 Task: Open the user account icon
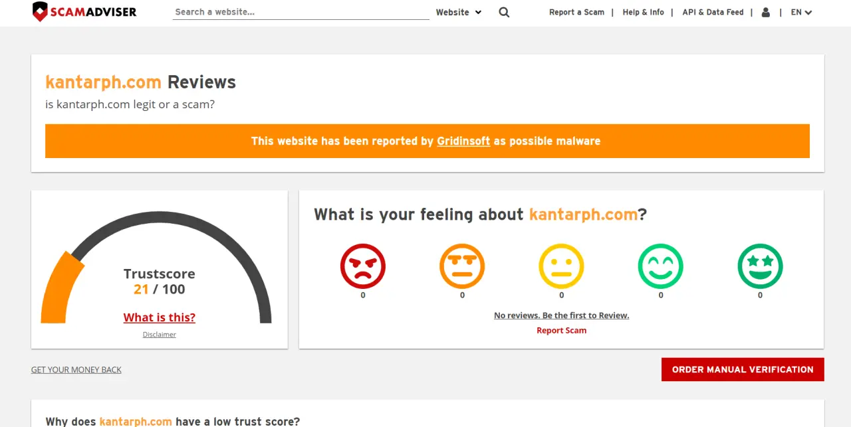click(766, 12)
